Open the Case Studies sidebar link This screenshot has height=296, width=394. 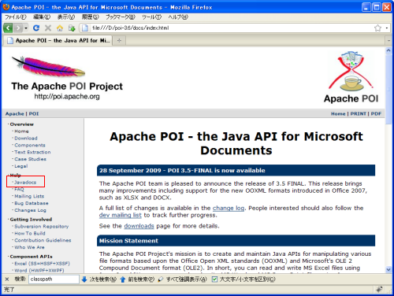pyautogui.click(x=30, y=159)
